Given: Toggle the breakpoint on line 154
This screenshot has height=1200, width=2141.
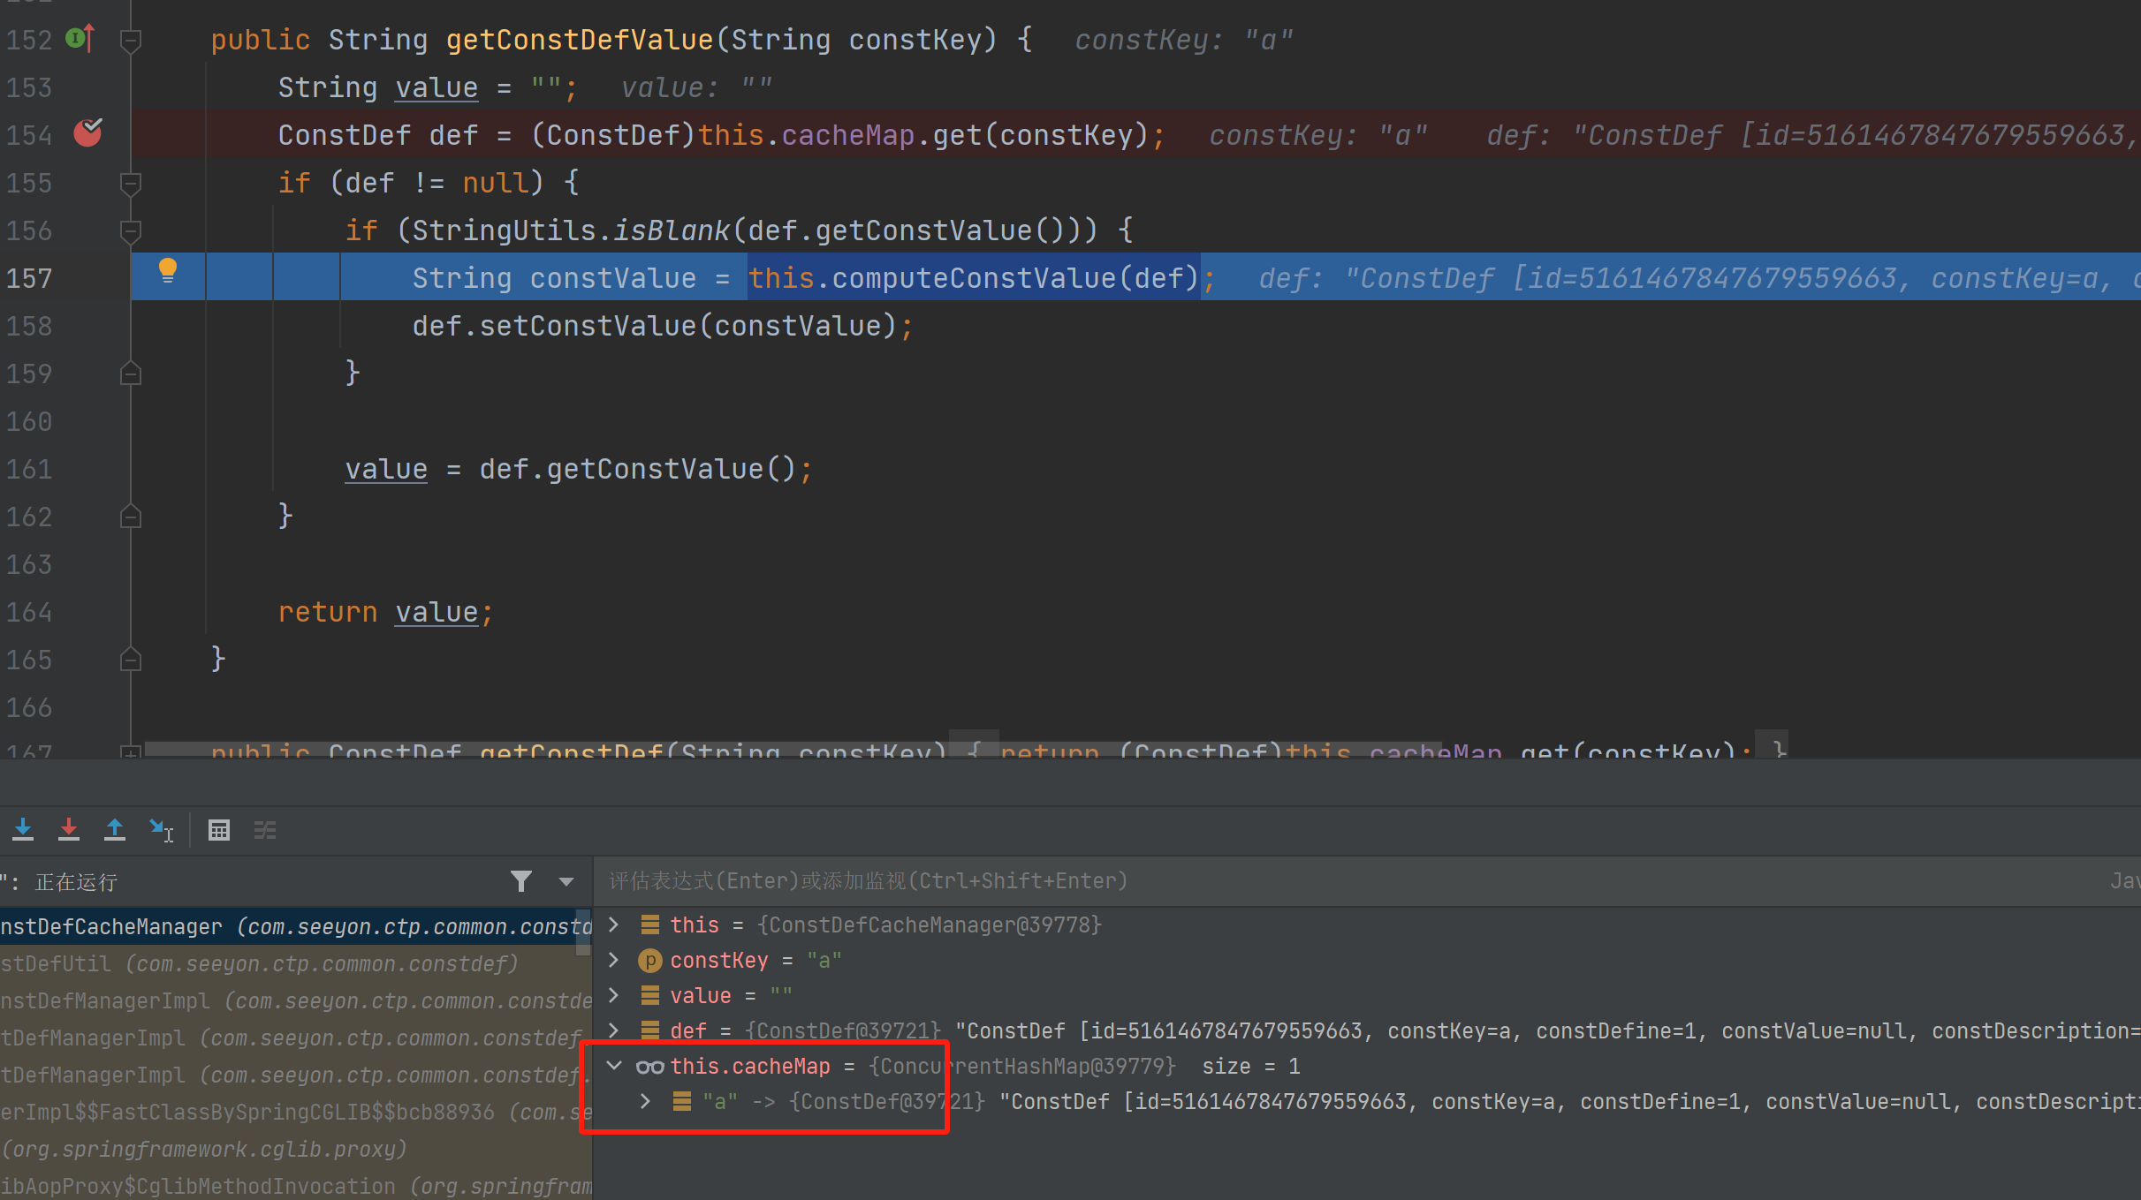Looking at the screenshot, I should [x=87, y=133].
